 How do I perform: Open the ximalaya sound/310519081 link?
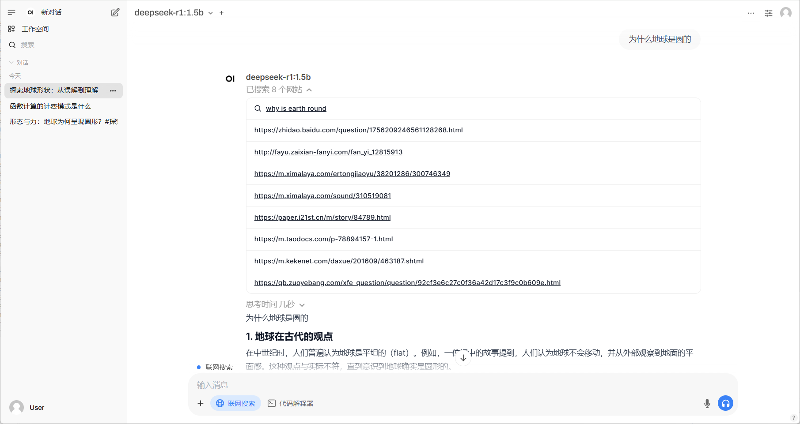[322, 196]
